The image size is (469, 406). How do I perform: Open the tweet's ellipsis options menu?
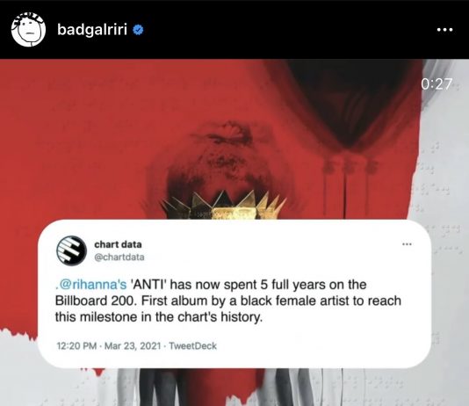[x=407, y=244]
